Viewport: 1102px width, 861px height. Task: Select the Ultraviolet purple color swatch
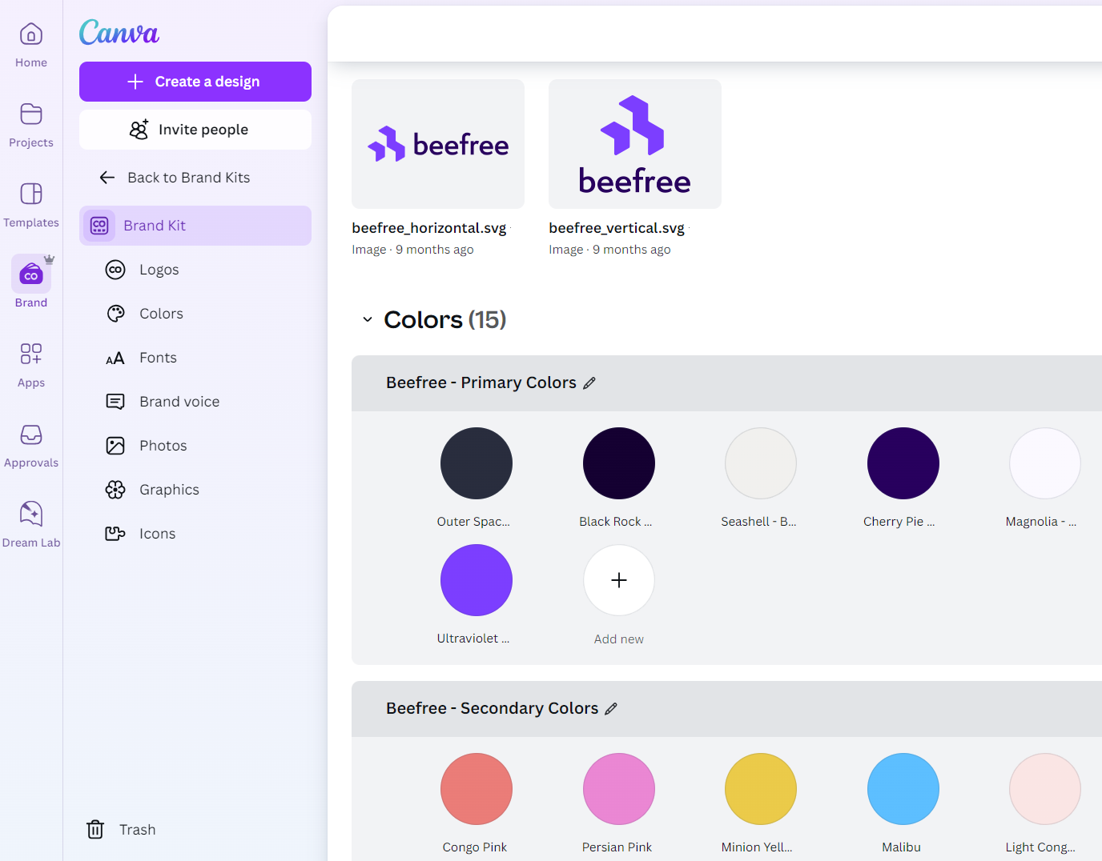477,580
